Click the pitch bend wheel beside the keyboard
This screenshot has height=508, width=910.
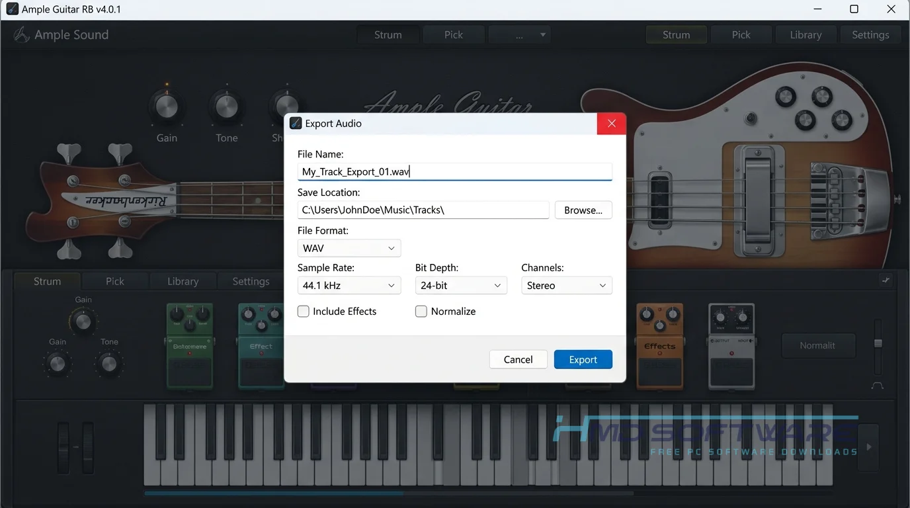pos(63,448)
